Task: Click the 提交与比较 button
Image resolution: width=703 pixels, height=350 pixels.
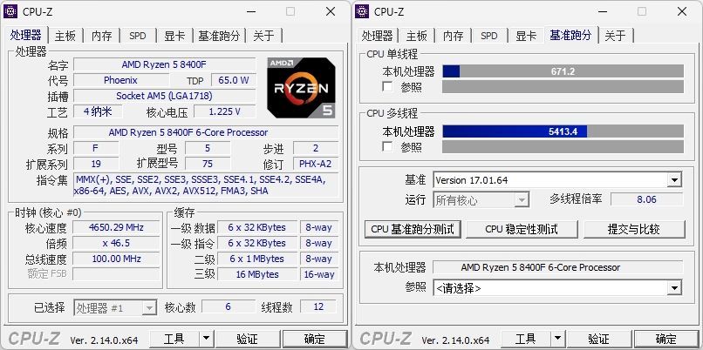Action: 634,229
